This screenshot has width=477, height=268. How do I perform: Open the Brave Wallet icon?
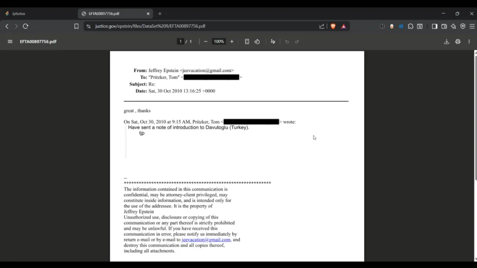[444, 26]
